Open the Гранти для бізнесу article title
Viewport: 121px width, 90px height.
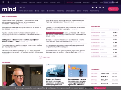pos(55,82)
